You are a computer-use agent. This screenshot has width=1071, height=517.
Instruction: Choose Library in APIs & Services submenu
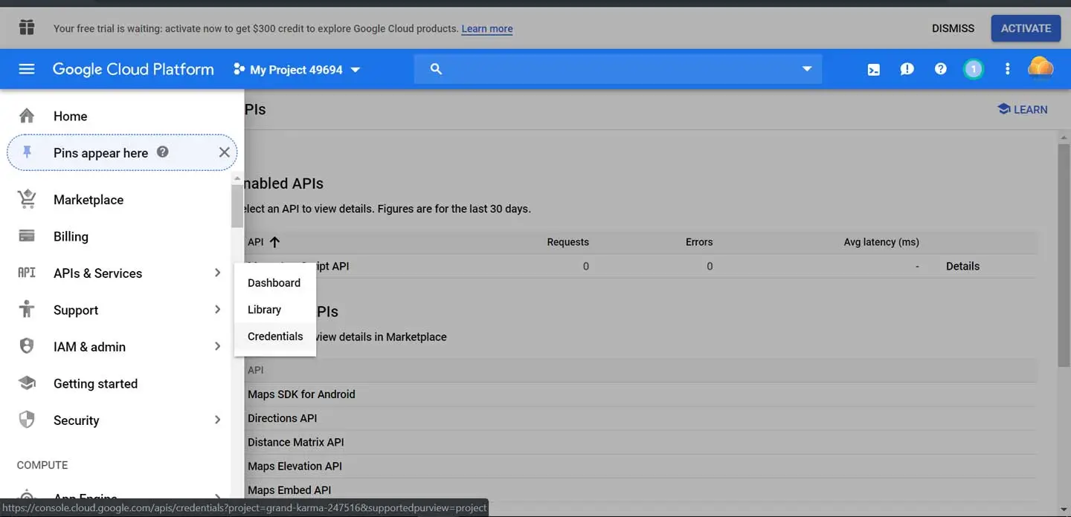click(x=264, y=310)
